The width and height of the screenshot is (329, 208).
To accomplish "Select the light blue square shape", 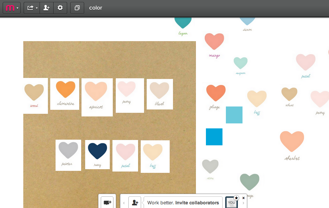I will tap(234, 115).
